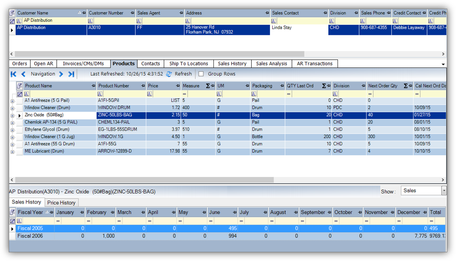Switch to the Sales Analysis tab
Image resolution: width=456 pixels, height=261 pixels.
pos(271,63)
